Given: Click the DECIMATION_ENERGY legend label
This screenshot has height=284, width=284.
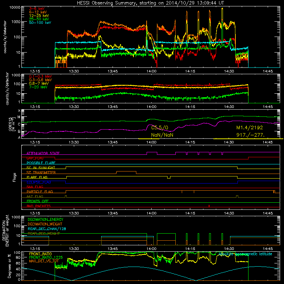Looking at the screenshot, I should [x=45, y=219].
